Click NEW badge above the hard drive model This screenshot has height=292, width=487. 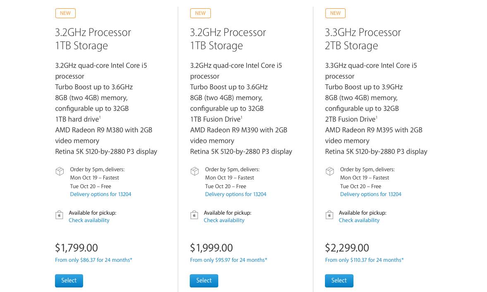65,13
